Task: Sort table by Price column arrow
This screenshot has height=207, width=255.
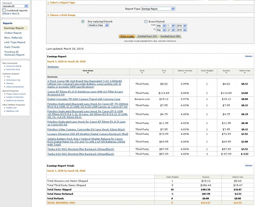Action: [164, 73]
